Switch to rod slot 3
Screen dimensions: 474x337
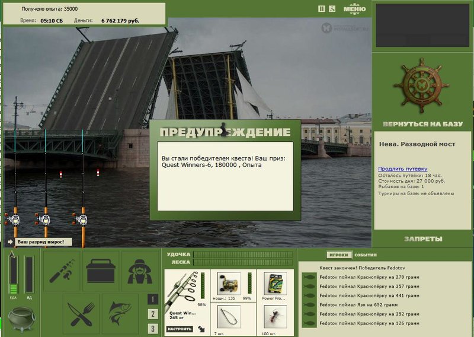[153, 329]
